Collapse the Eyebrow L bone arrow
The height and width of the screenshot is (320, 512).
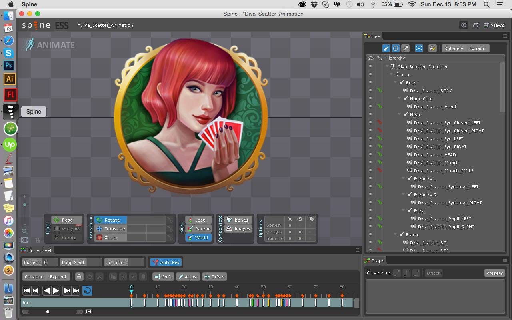coord(403,178)
